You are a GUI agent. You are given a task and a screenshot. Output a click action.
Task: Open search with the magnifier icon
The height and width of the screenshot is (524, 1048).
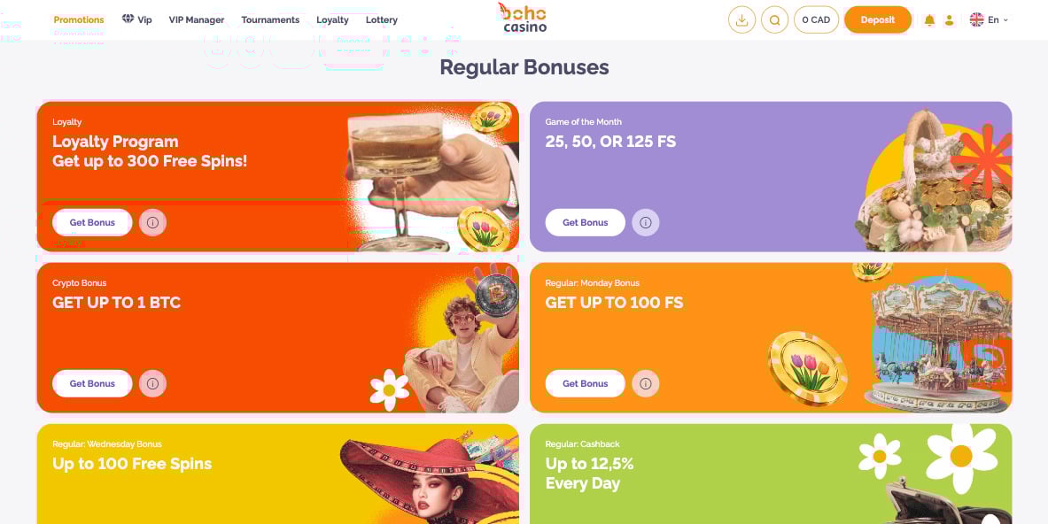(774, 20)
